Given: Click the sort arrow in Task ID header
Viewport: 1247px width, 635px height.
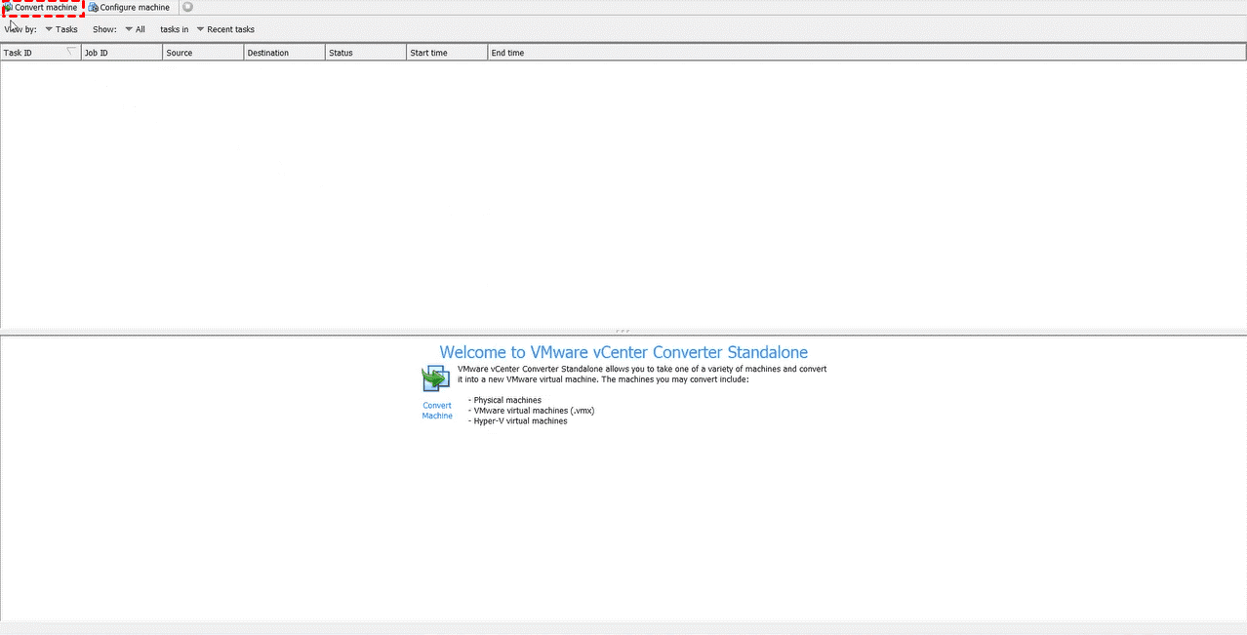Looking at the screenshot, I should click(x=70, y=53).
